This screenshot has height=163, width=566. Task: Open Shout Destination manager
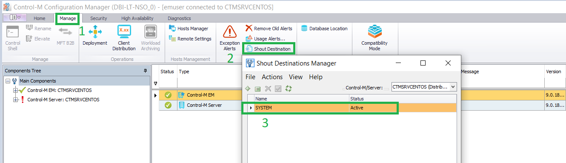pyautogui.click(x=268, y=49)
